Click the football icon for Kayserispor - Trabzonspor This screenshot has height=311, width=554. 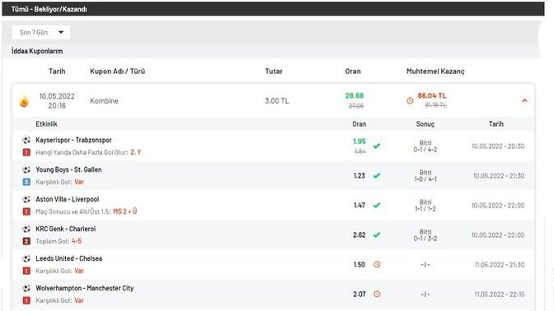click(26, 140)
